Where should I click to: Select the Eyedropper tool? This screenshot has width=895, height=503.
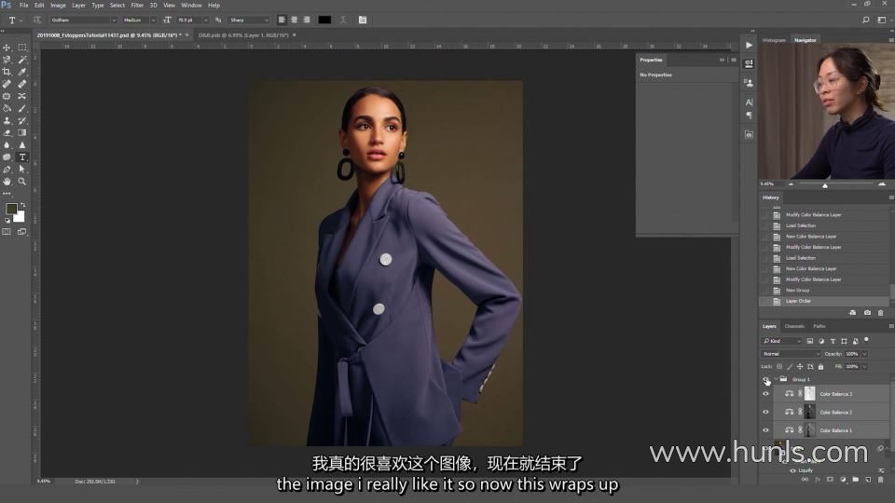(x=21, y=72)
